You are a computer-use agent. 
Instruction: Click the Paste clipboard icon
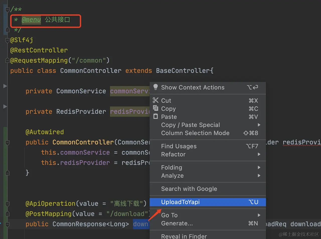click(155, 116)
